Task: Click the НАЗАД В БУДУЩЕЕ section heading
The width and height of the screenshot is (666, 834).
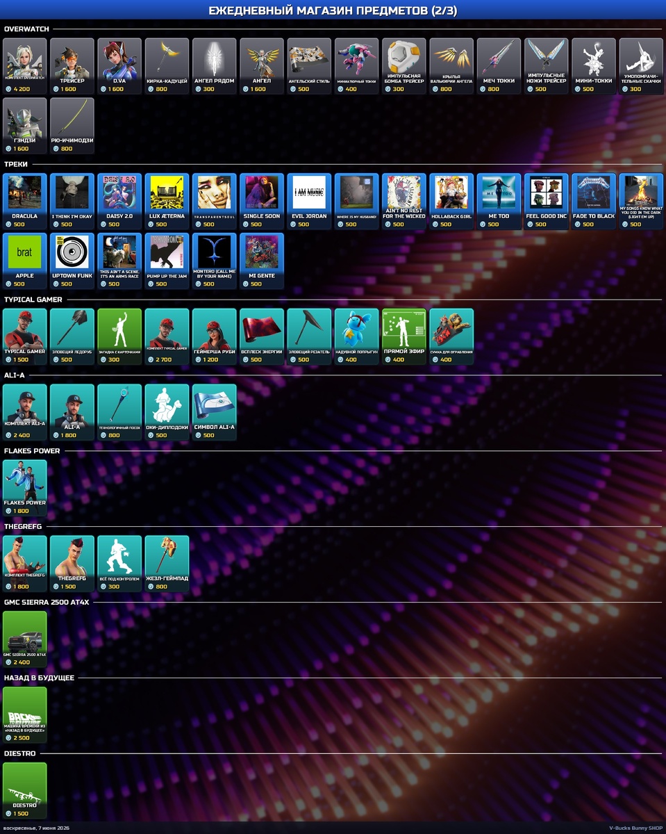Action: [x=39, y=678]
